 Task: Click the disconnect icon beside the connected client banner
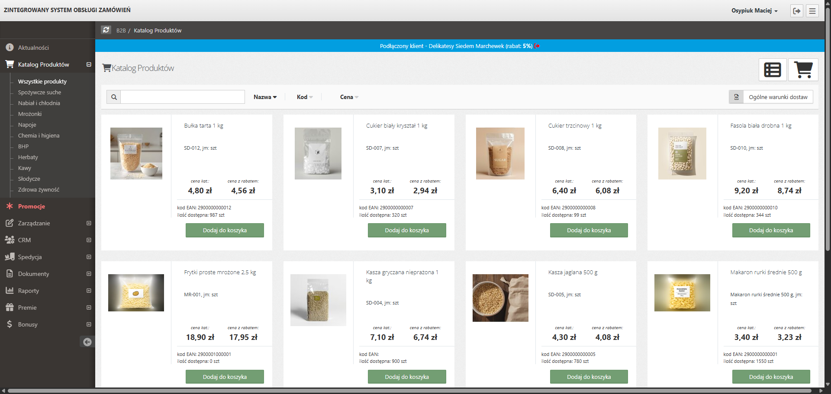pyautogui.click(x=537, y=46)
